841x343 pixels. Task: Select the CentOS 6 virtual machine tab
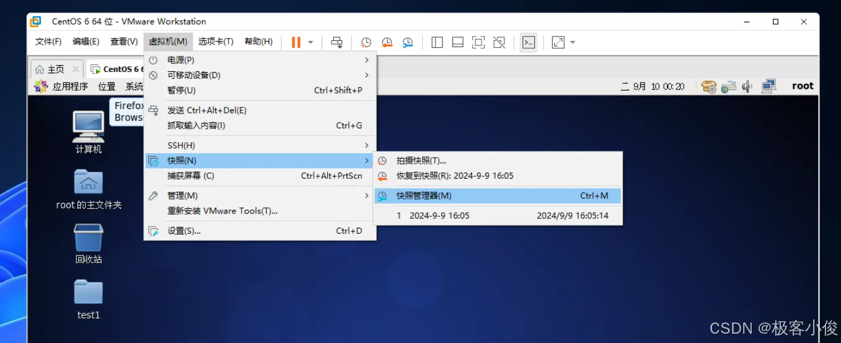[x=117, y=69]
